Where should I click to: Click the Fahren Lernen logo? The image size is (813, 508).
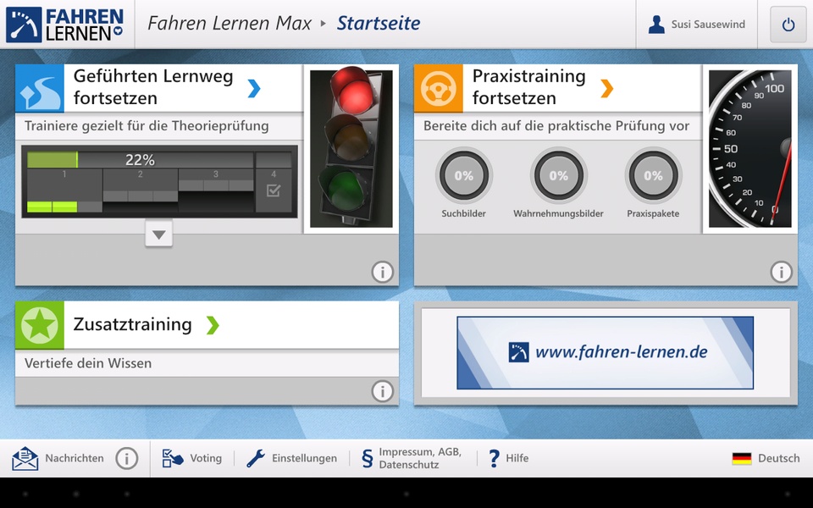(x=65, y=25)
